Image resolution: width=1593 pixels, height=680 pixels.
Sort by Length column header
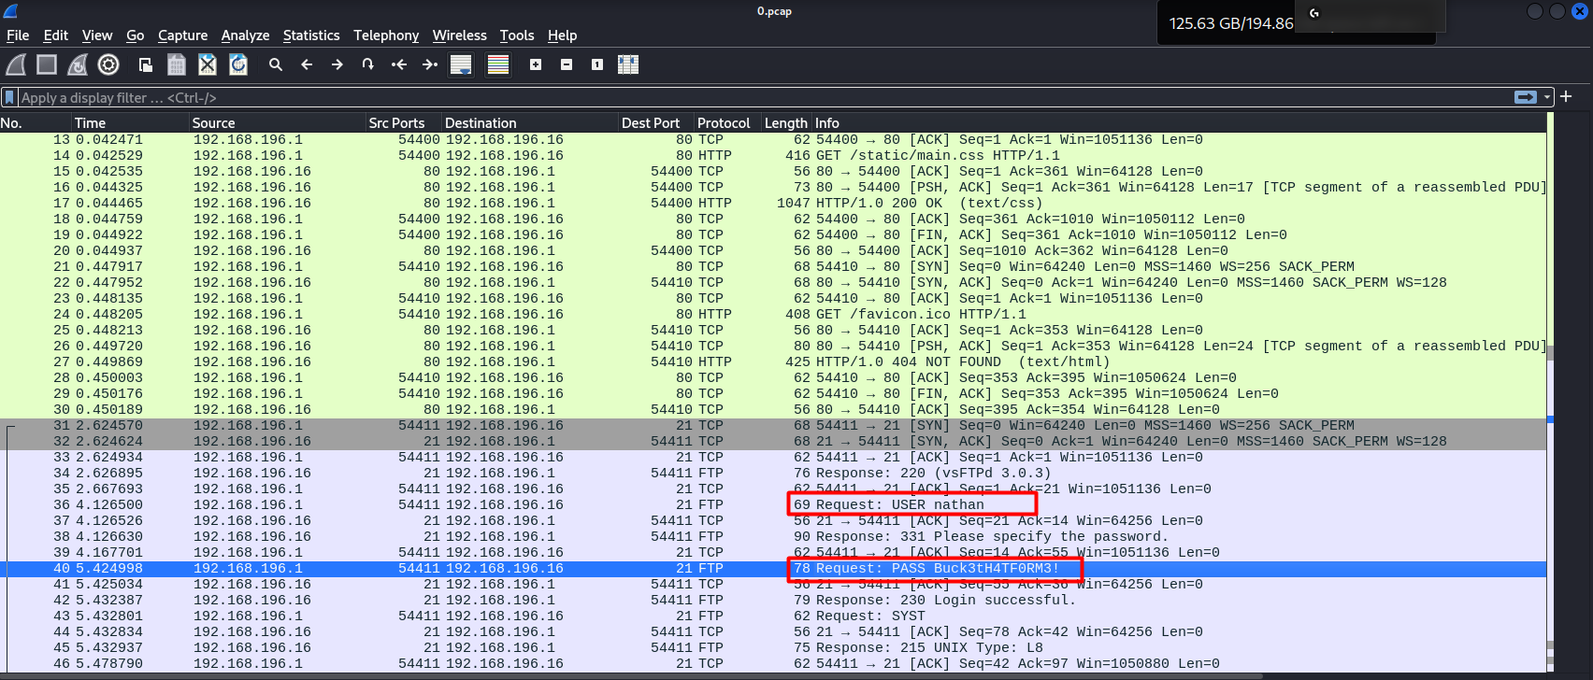(x=786, y=122)
